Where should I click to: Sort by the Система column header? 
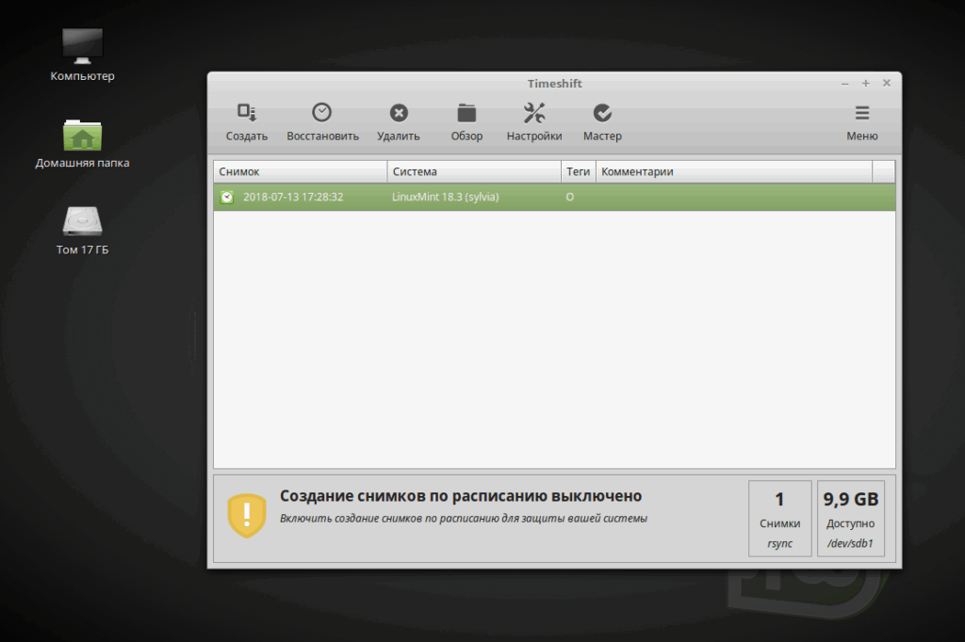[475, 171]
